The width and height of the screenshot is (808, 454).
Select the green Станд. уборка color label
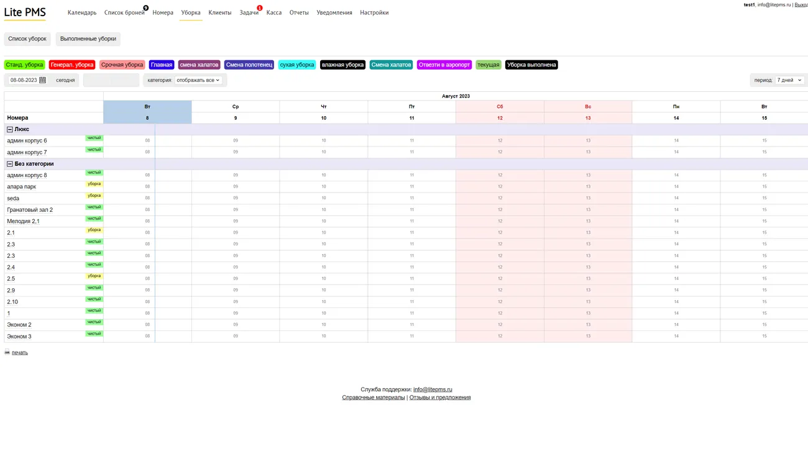click(x=24, y=65)
